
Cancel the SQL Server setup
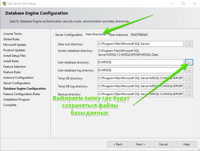pyautogui.click(x=163, y=144)
